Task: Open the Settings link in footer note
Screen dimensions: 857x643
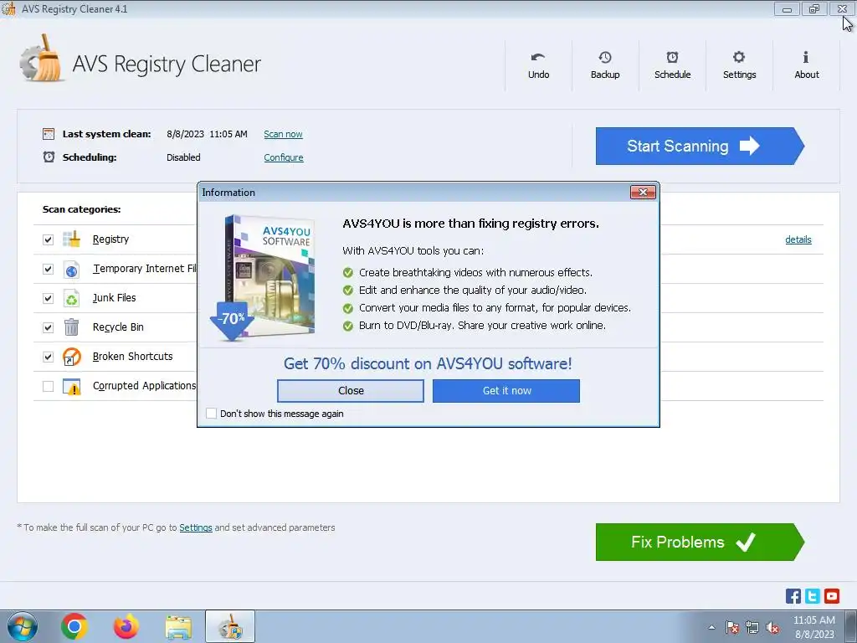Action: point(196,527)
